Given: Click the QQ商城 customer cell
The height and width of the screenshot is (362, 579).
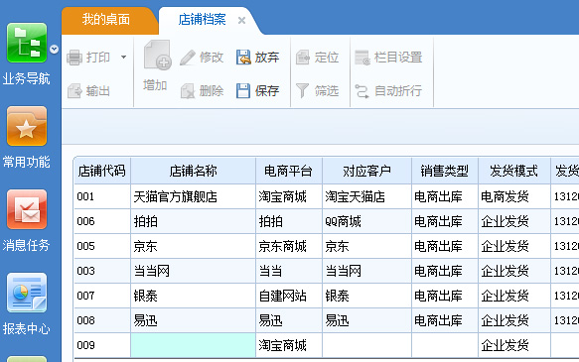Looking at the screenshot, I should point(367,221).
